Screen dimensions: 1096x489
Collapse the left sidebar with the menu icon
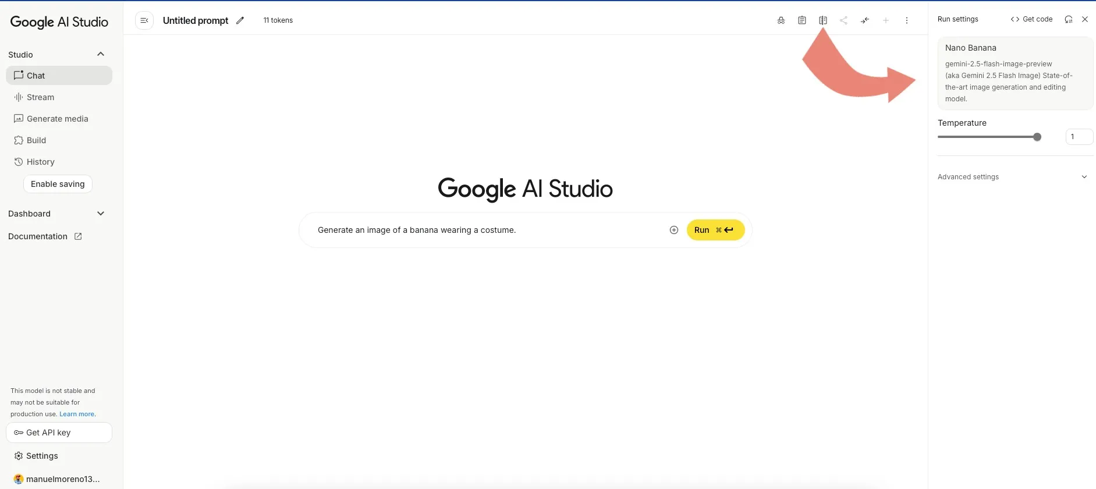[x=144, y=20]
